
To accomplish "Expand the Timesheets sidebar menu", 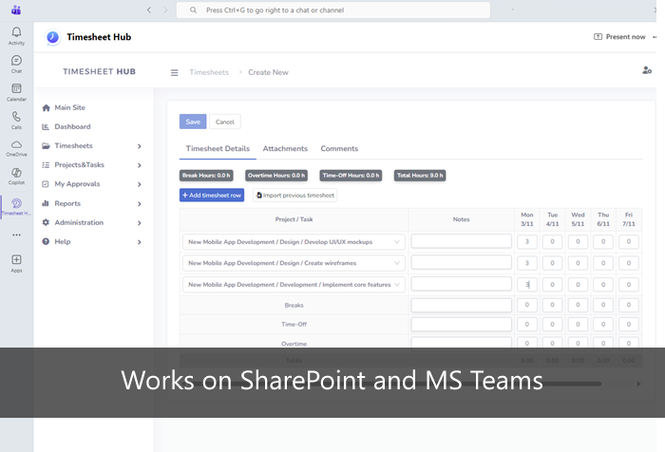I will (91, 145).
